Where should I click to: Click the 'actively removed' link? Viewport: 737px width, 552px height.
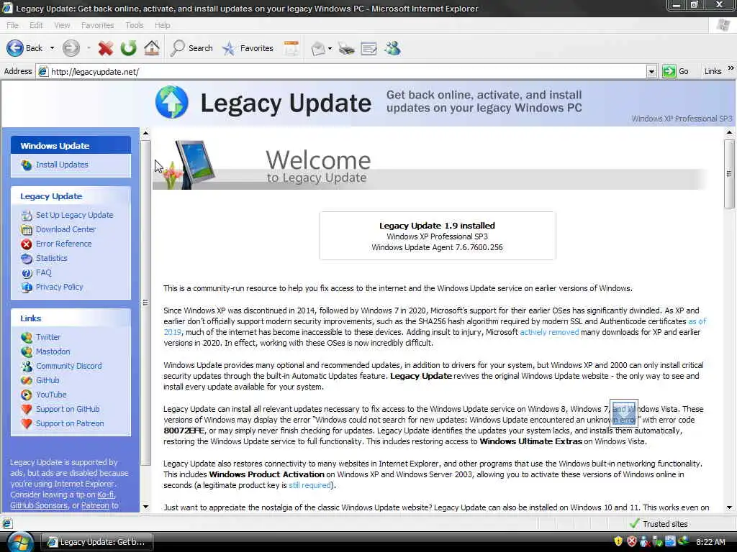[x=549, y=332]
